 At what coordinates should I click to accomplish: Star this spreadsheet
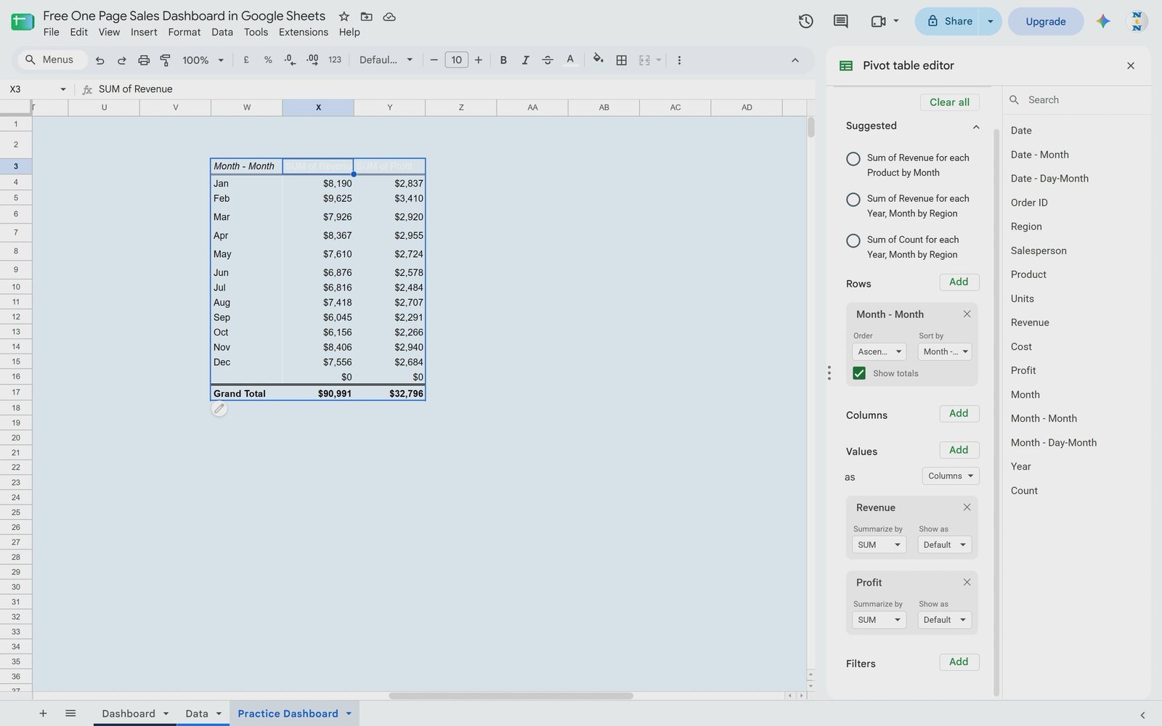344,16
